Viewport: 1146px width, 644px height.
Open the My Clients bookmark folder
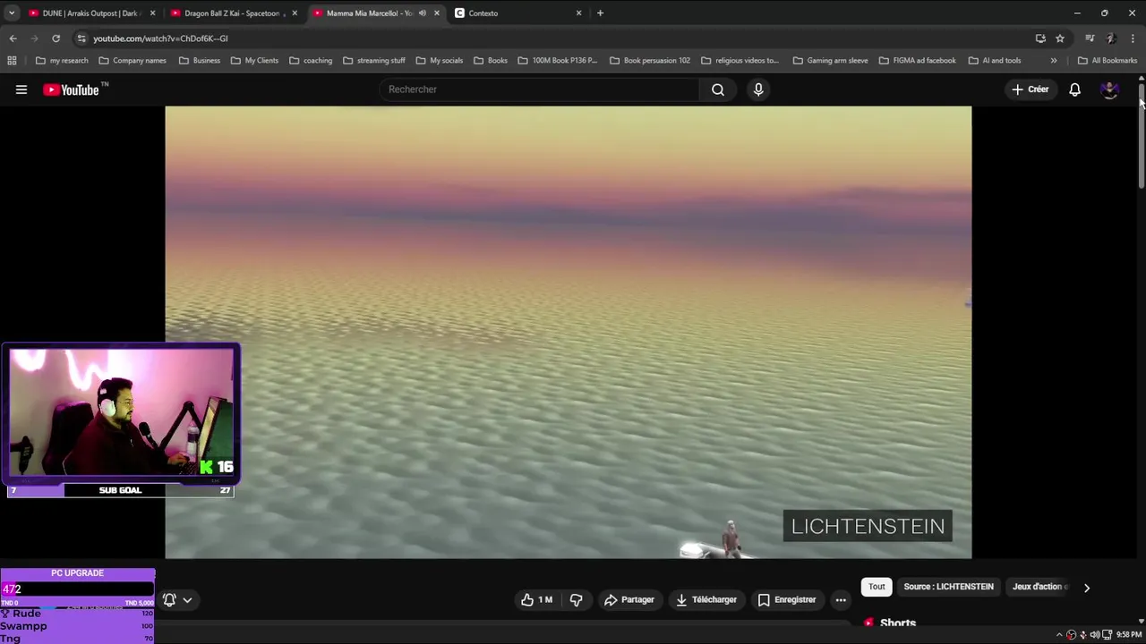pos(254,61)
